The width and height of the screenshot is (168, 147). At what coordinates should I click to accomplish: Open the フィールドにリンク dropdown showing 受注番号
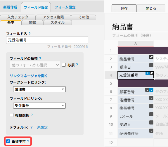39,106
